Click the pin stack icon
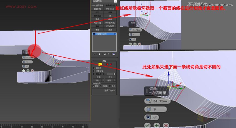The image size is (236, 128). [x=94, y=54]
